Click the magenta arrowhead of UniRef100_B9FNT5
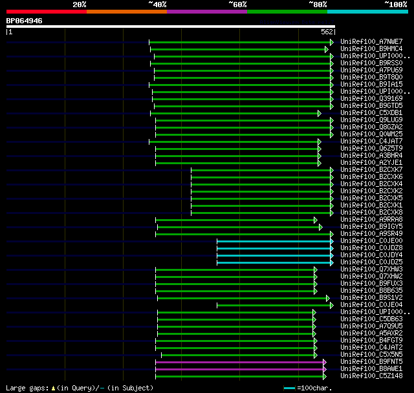 (x=325, y=363)
